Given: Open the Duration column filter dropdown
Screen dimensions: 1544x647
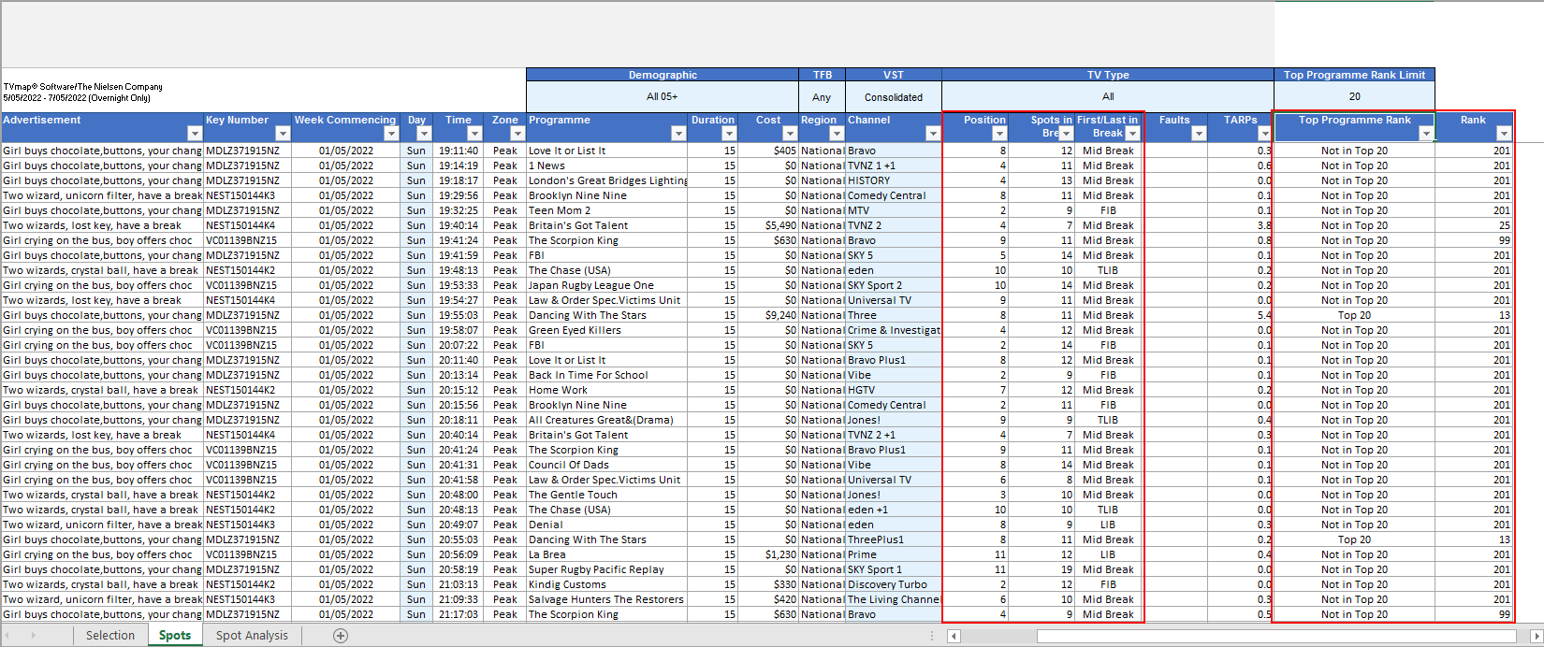Looking at the screenshot, I should coord(729,134).
